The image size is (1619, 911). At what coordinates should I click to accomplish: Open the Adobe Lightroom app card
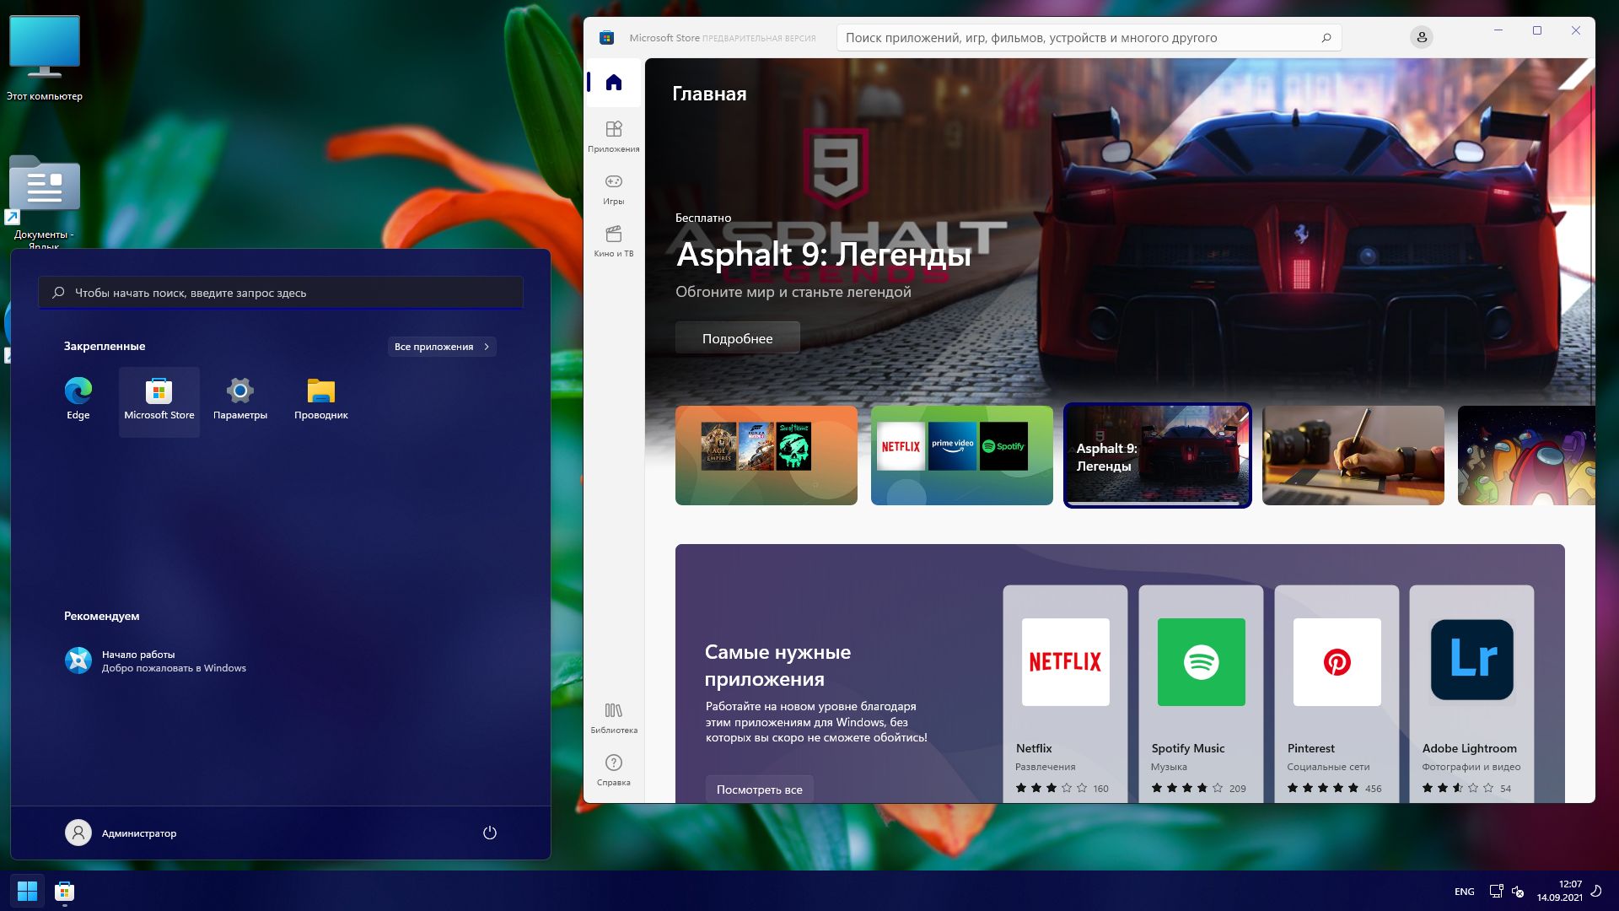point(1471,693)
